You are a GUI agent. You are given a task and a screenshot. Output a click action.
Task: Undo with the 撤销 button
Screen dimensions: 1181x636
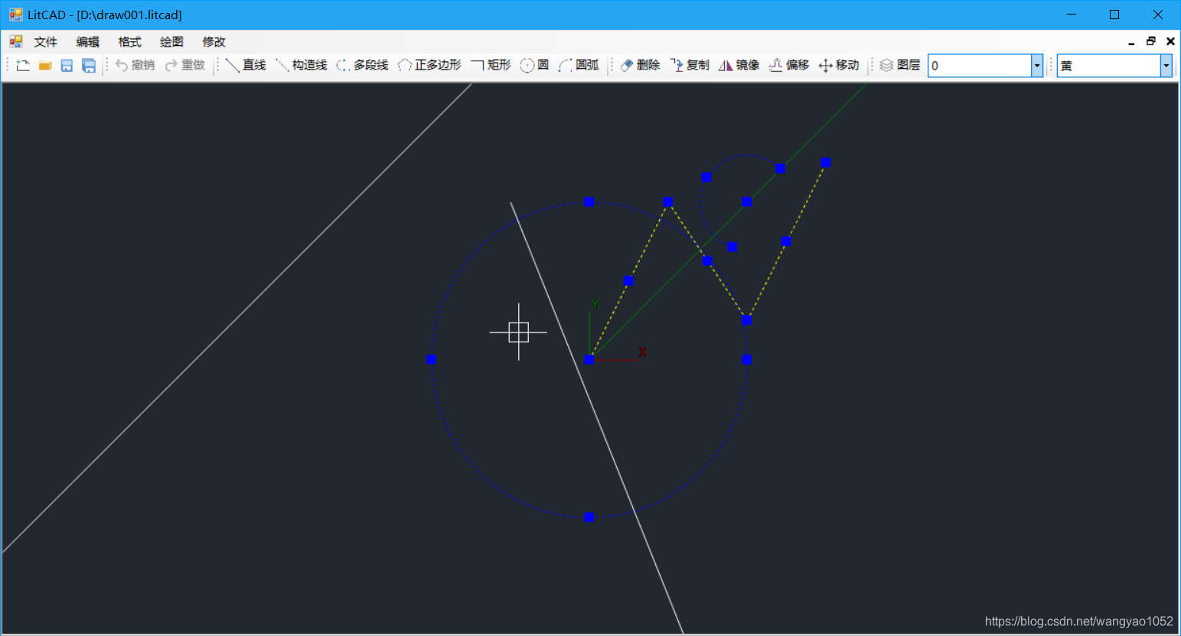click(135, 66)
